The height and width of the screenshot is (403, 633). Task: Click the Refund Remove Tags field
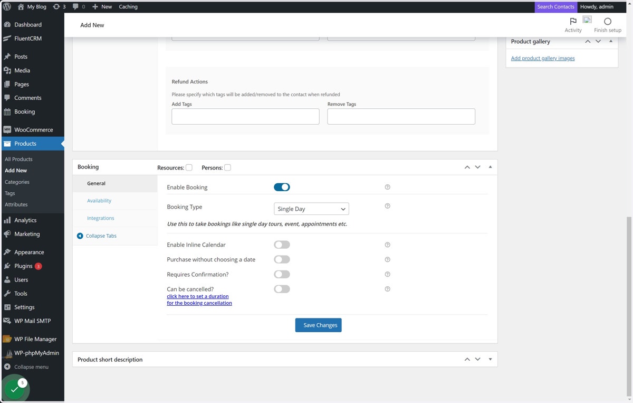click(401, 117)
